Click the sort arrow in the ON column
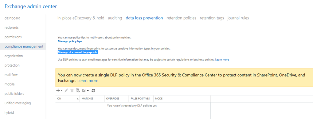 click(78, 99)
